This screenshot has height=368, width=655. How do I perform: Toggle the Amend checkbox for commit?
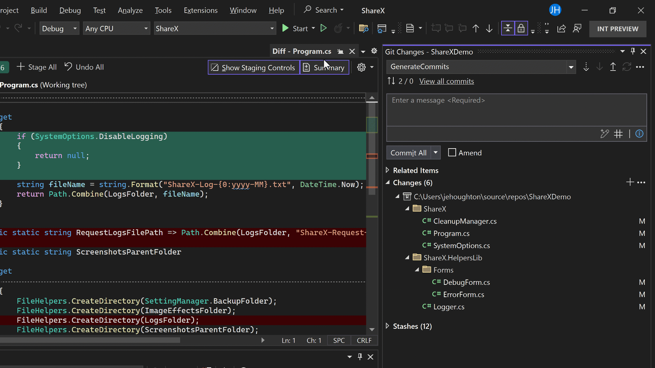(452, 153)
